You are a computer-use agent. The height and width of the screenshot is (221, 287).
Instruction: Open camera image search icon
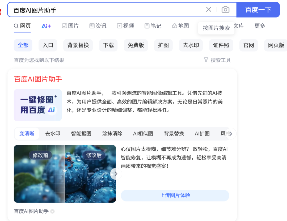[225, 10]
